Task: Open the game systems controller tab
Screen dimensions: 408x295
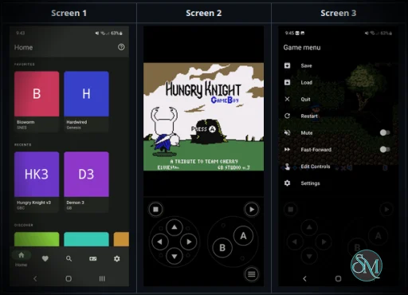Action: 93,258
